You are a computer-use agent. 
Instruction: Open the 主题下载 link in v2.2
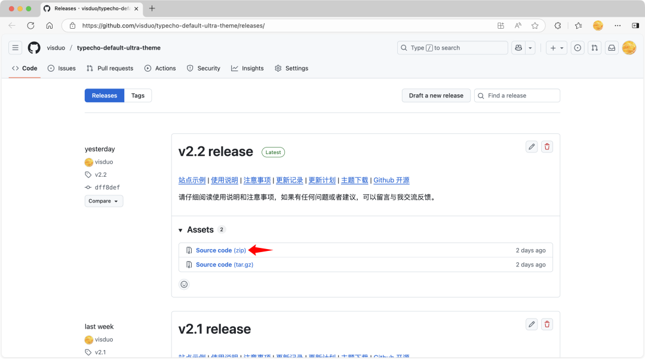(x=355, y=180)
